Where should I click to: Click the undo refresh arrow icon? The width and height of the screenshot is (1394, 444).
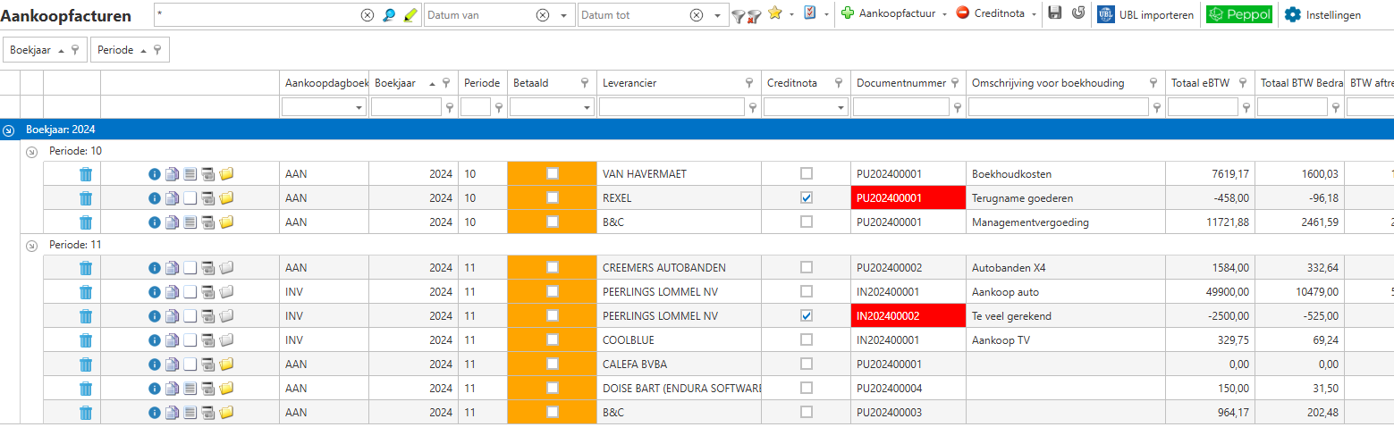[1078, 13]
